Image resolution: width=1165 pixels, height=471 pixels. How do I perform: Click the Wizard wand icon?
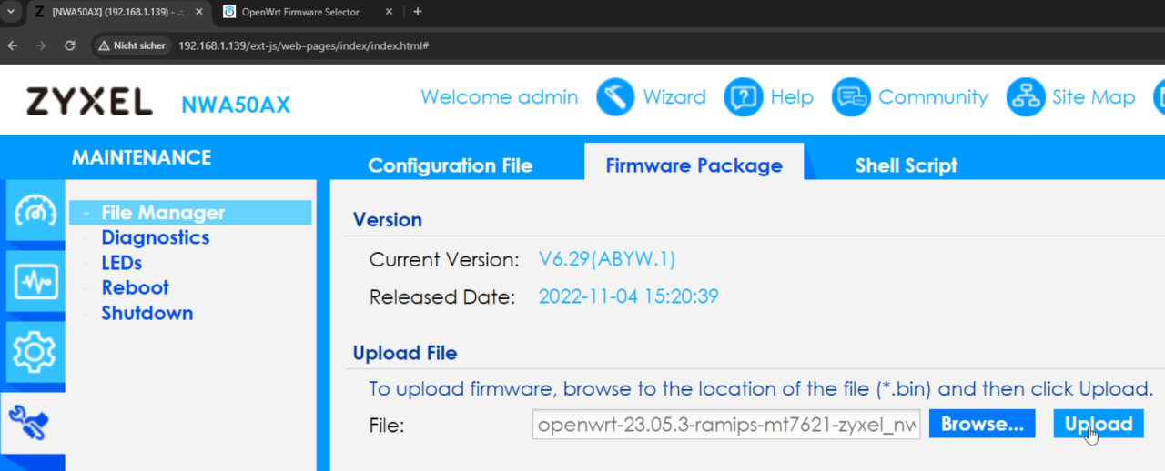click(x=615, y=97)
